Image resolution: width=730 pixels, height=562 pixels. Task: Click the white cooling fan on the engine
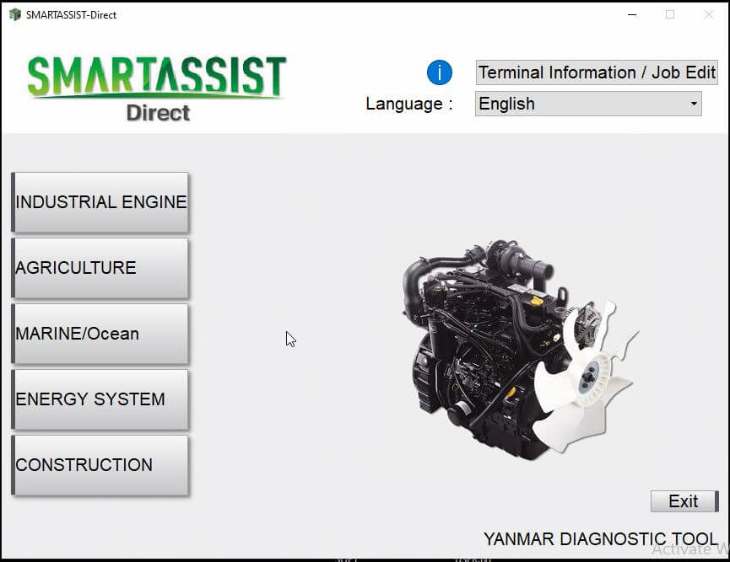pos(582,388)
